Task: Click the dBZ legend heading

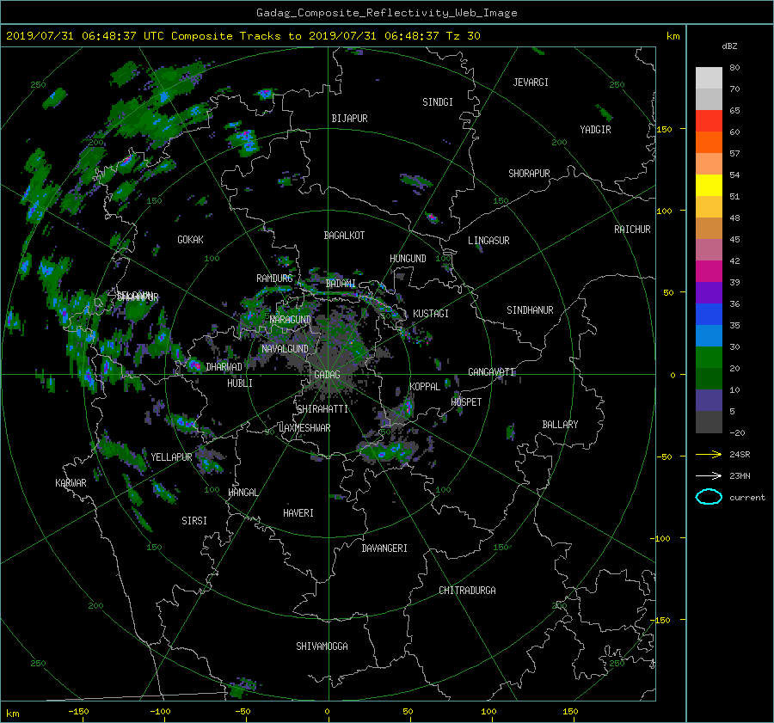Action: pyautogui.click(x=729, y=46)
